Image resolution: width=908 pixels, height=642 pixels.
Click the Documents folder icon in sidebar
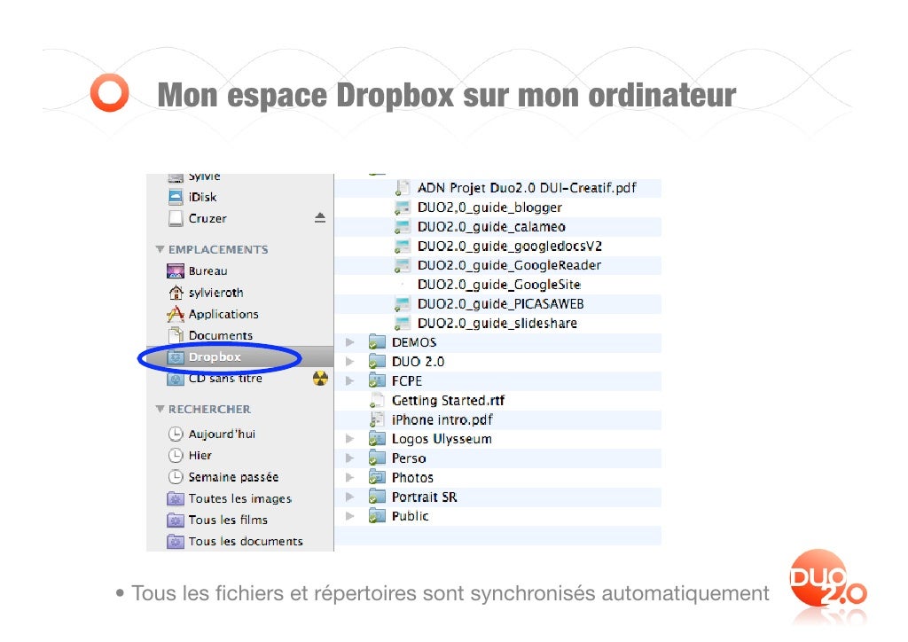(176, 335)
